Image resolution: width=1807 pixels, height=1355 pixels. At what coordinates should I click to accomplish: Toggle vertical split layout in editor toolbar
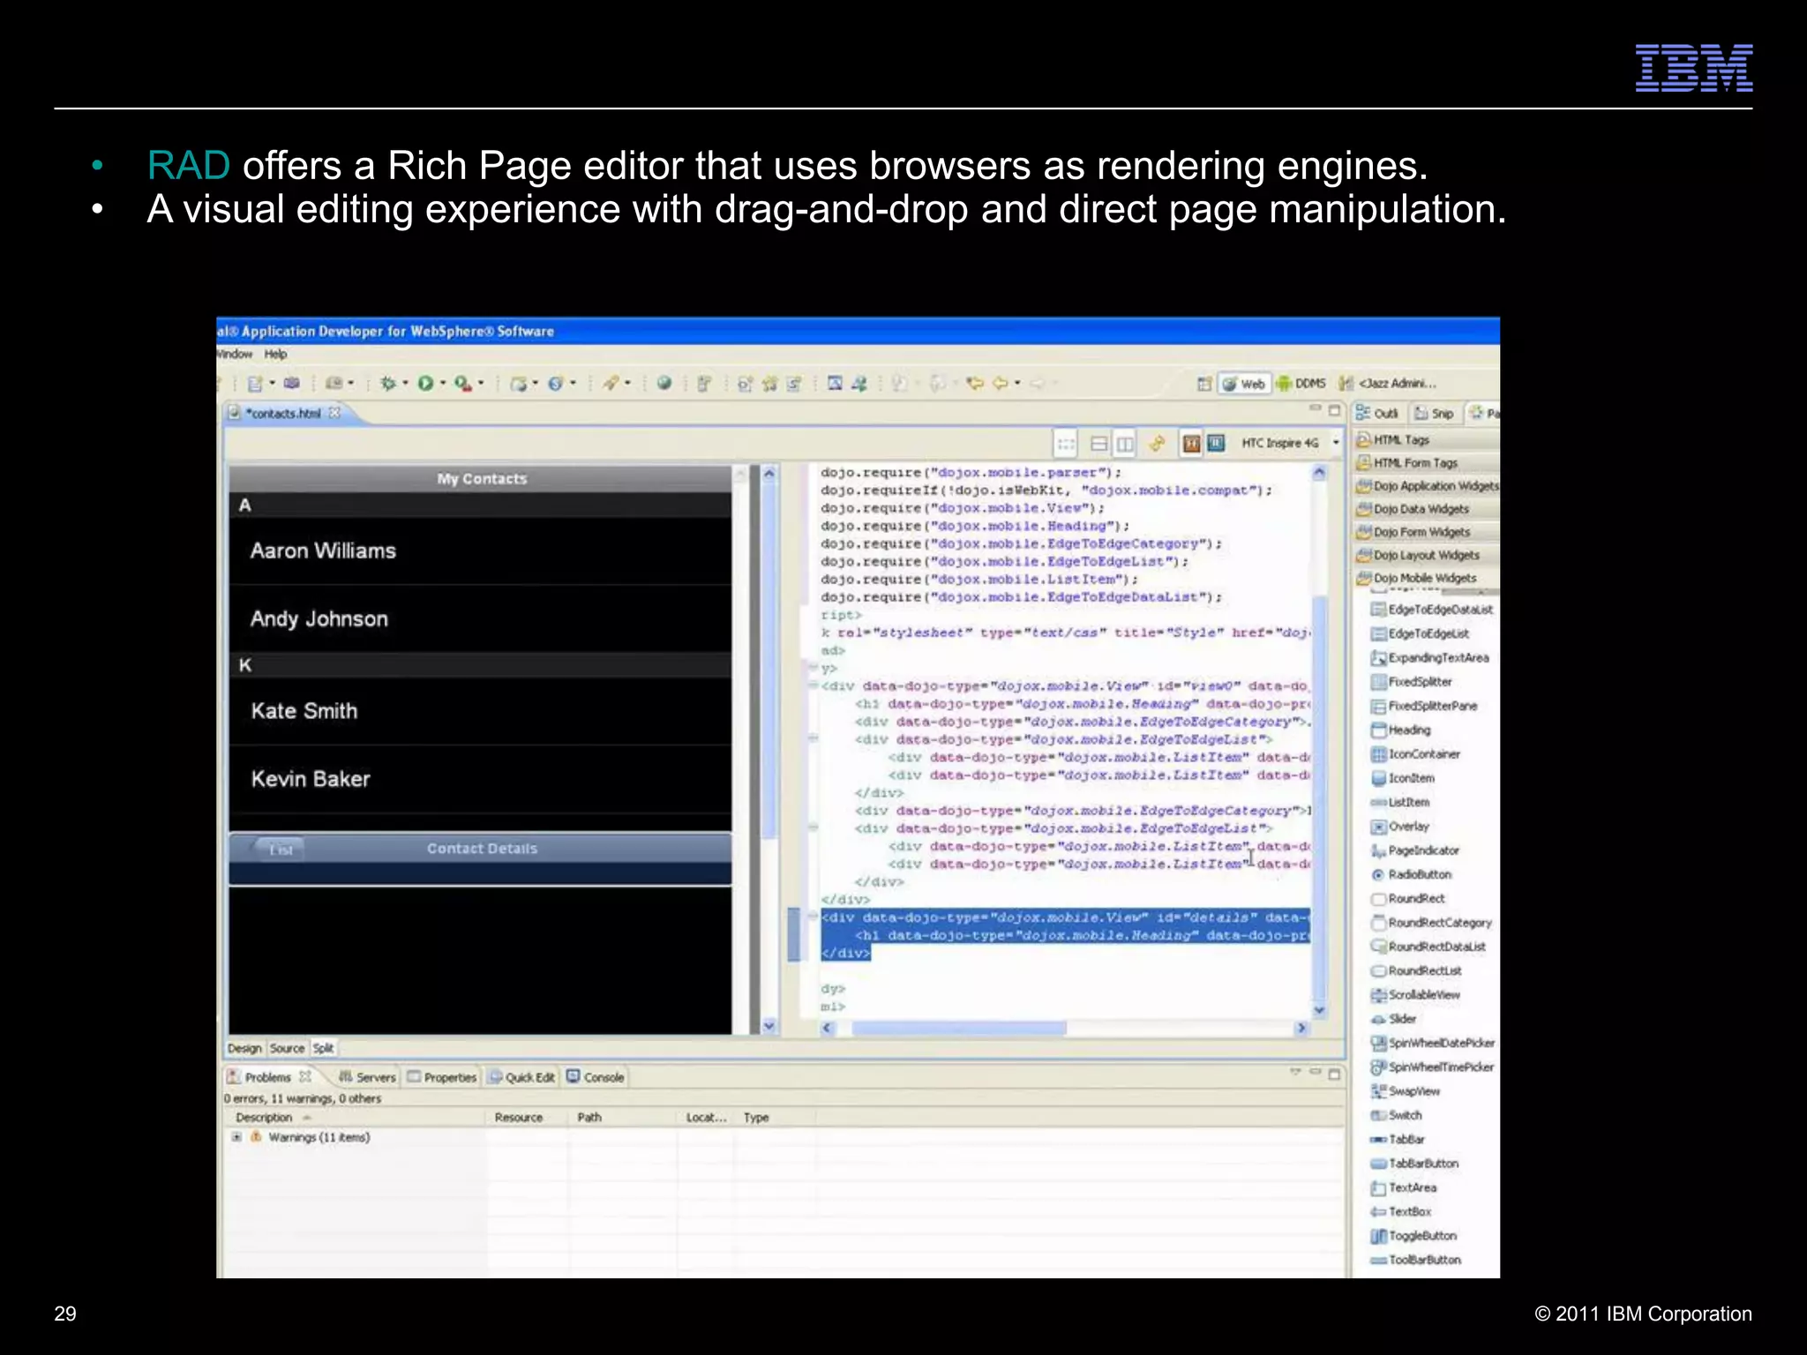tap(1125, 443)
